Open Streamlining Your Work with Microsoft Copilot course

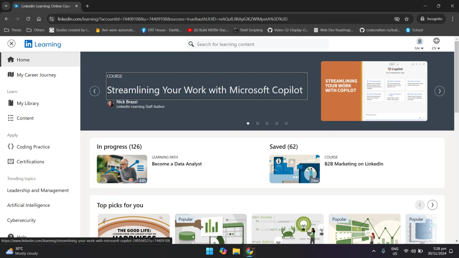[207, 86]
